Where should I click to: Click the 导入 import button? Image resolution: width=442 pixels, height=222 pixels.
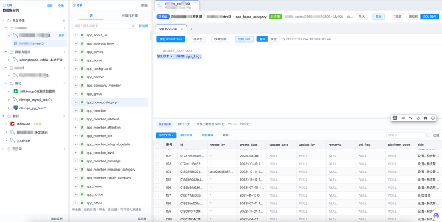[x=362, y=17]
